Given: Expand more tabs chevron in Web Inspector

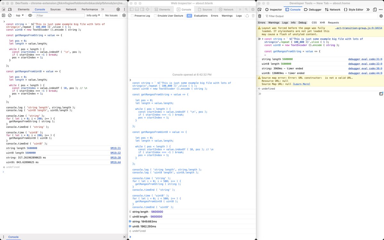Looking at the screenshot, I should (240, 10).
